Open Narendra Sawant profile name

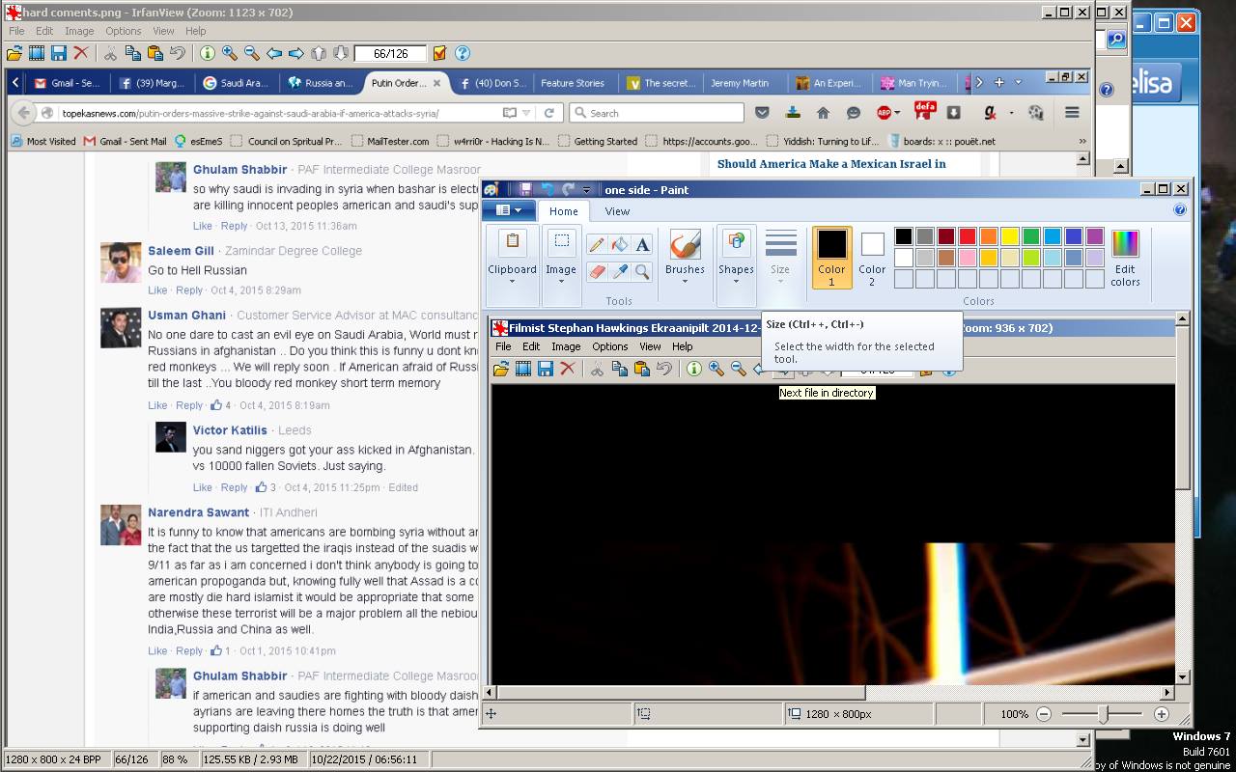(198, 512)
